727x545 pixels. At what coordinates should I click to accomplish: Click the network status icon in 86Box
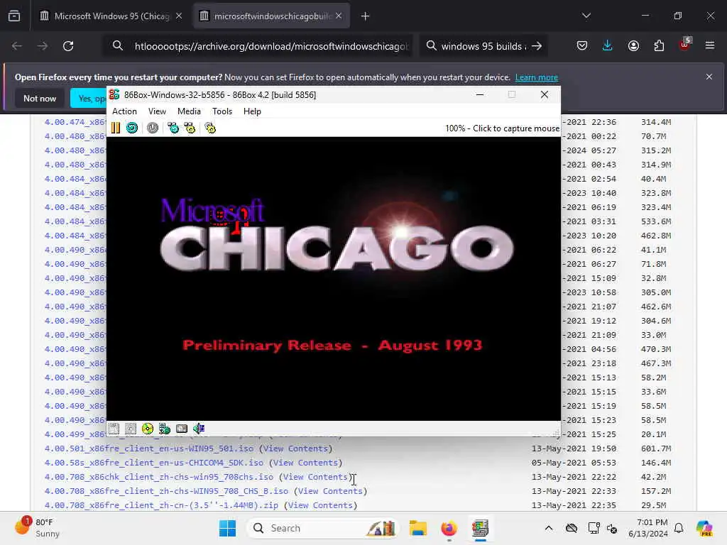tap(165, 429)
